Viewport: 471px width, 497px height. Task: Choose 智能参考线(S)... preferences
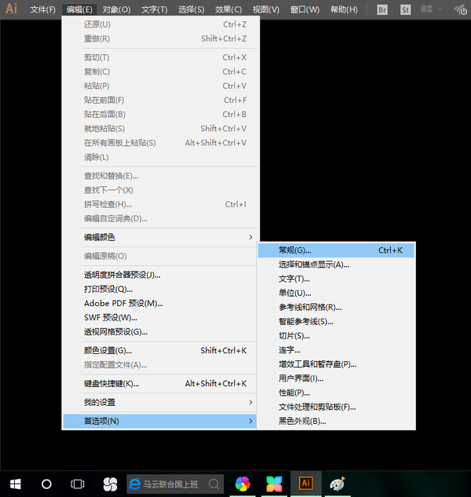click(x=336, y=321)
